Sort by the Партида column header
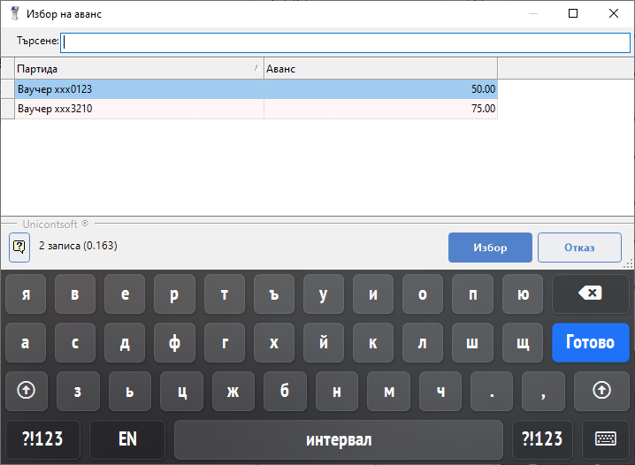The height and width of the screenshot is (465, 635). (139, 69)
